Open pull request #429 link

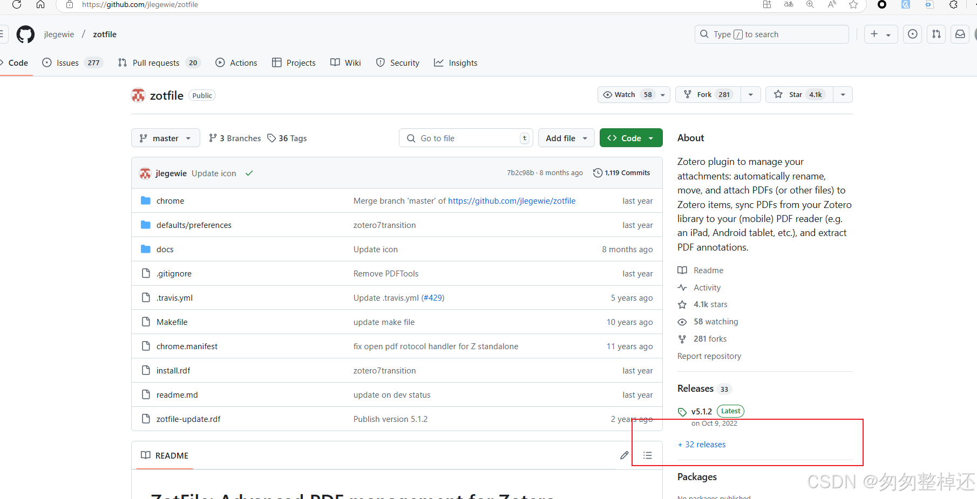(x=433, y=297)
